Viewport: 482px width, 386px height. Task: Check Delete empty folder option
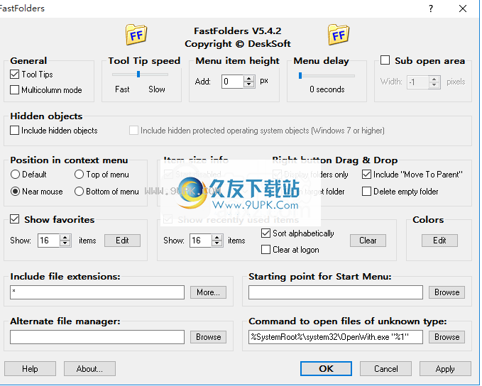click(366, 191)
